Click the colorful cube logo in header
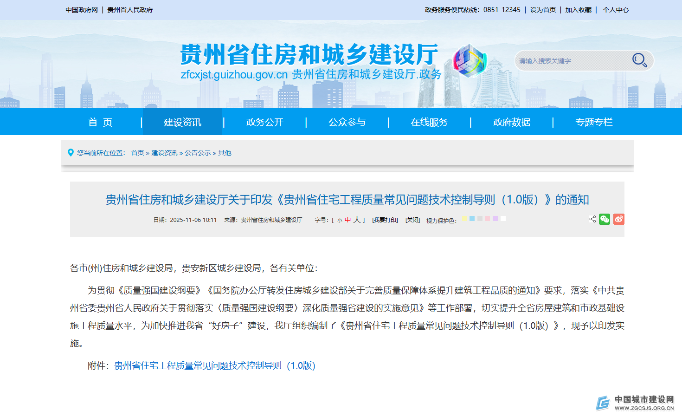The width and height of the screenshot is (682, 417). coord(470,60)
